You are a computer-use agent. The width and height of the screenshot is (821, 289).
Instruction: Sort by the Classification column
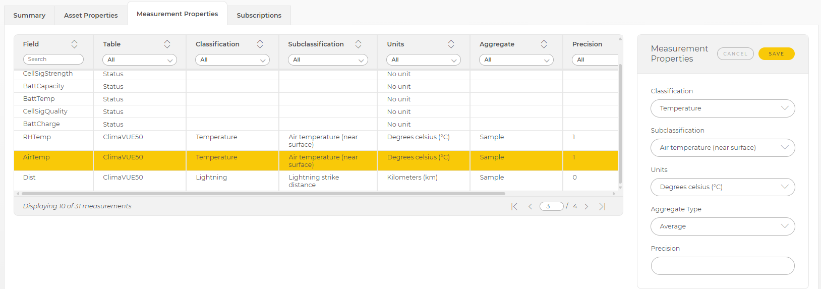click(x=260, y=44)
